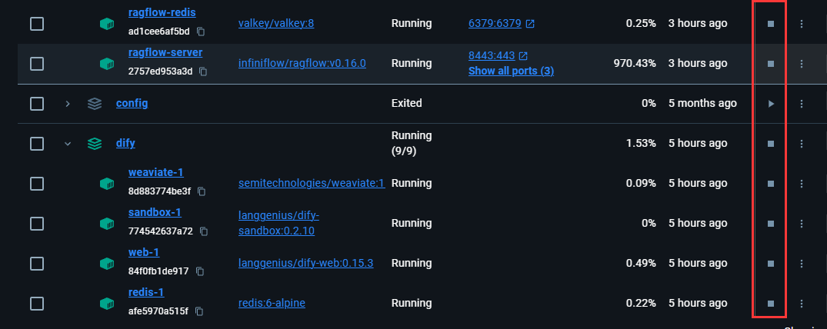Collapse the dify stack row
The height and width of the screenshot is (329, 827).
pyautogui.click(x=68, y=143)
